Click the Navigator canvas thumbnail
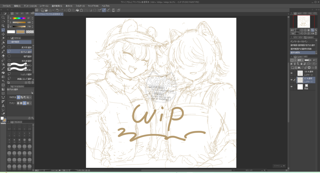320x173 pixels. click(303, 22)
